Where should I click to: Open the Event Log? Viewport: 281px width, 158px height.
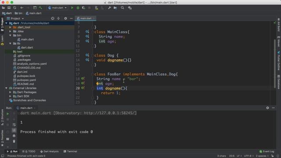click(267, 151)
